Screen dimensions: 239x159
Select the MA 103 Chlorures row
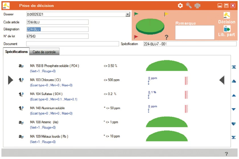pyautogui.click(x=46, y=80)
